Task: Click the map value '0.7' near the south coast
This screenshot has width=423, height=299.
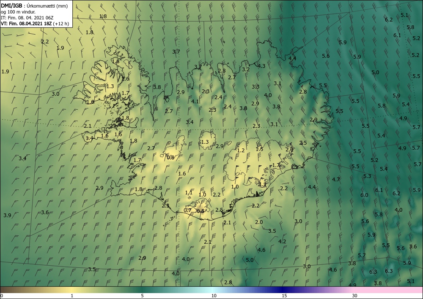Action: (187, 210)
